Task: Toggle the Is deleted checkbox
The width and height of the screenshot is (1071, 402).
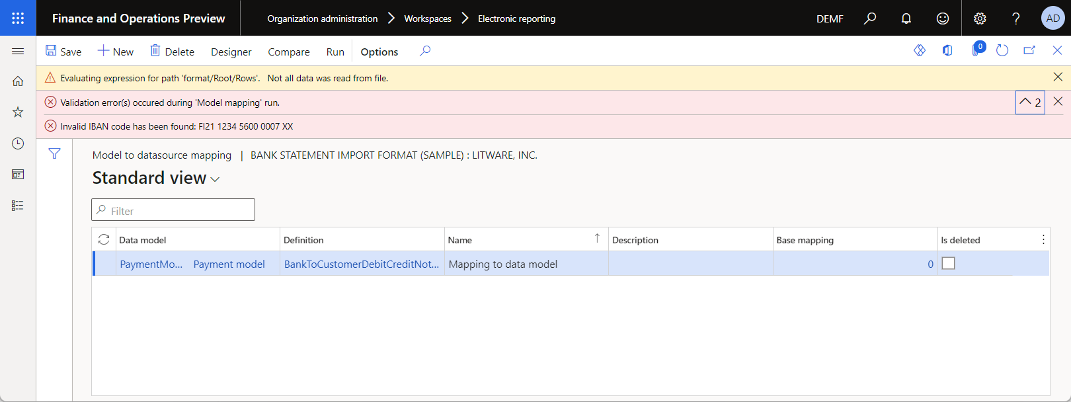Action: tap(948, 263)
